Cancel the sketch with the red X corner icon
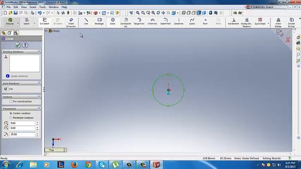This screenshot has width=301, height=169. tap(288, 39)
